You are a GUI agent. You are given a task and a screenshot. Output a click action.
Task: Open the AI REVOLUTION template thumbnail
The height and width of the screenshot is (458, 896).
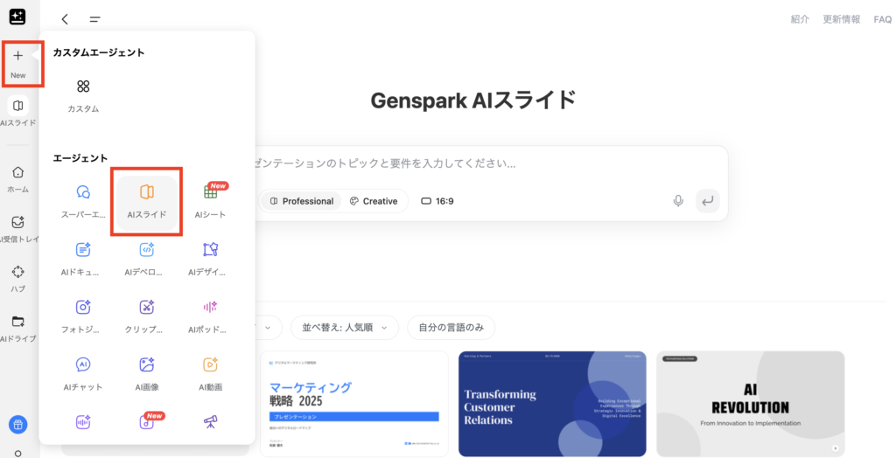click(750, 404)
